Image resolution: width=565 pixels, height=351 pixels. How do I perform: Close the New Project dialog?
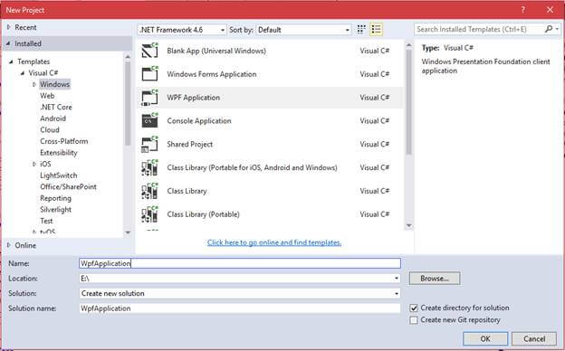pyautogui.click(x=550, y=10)
